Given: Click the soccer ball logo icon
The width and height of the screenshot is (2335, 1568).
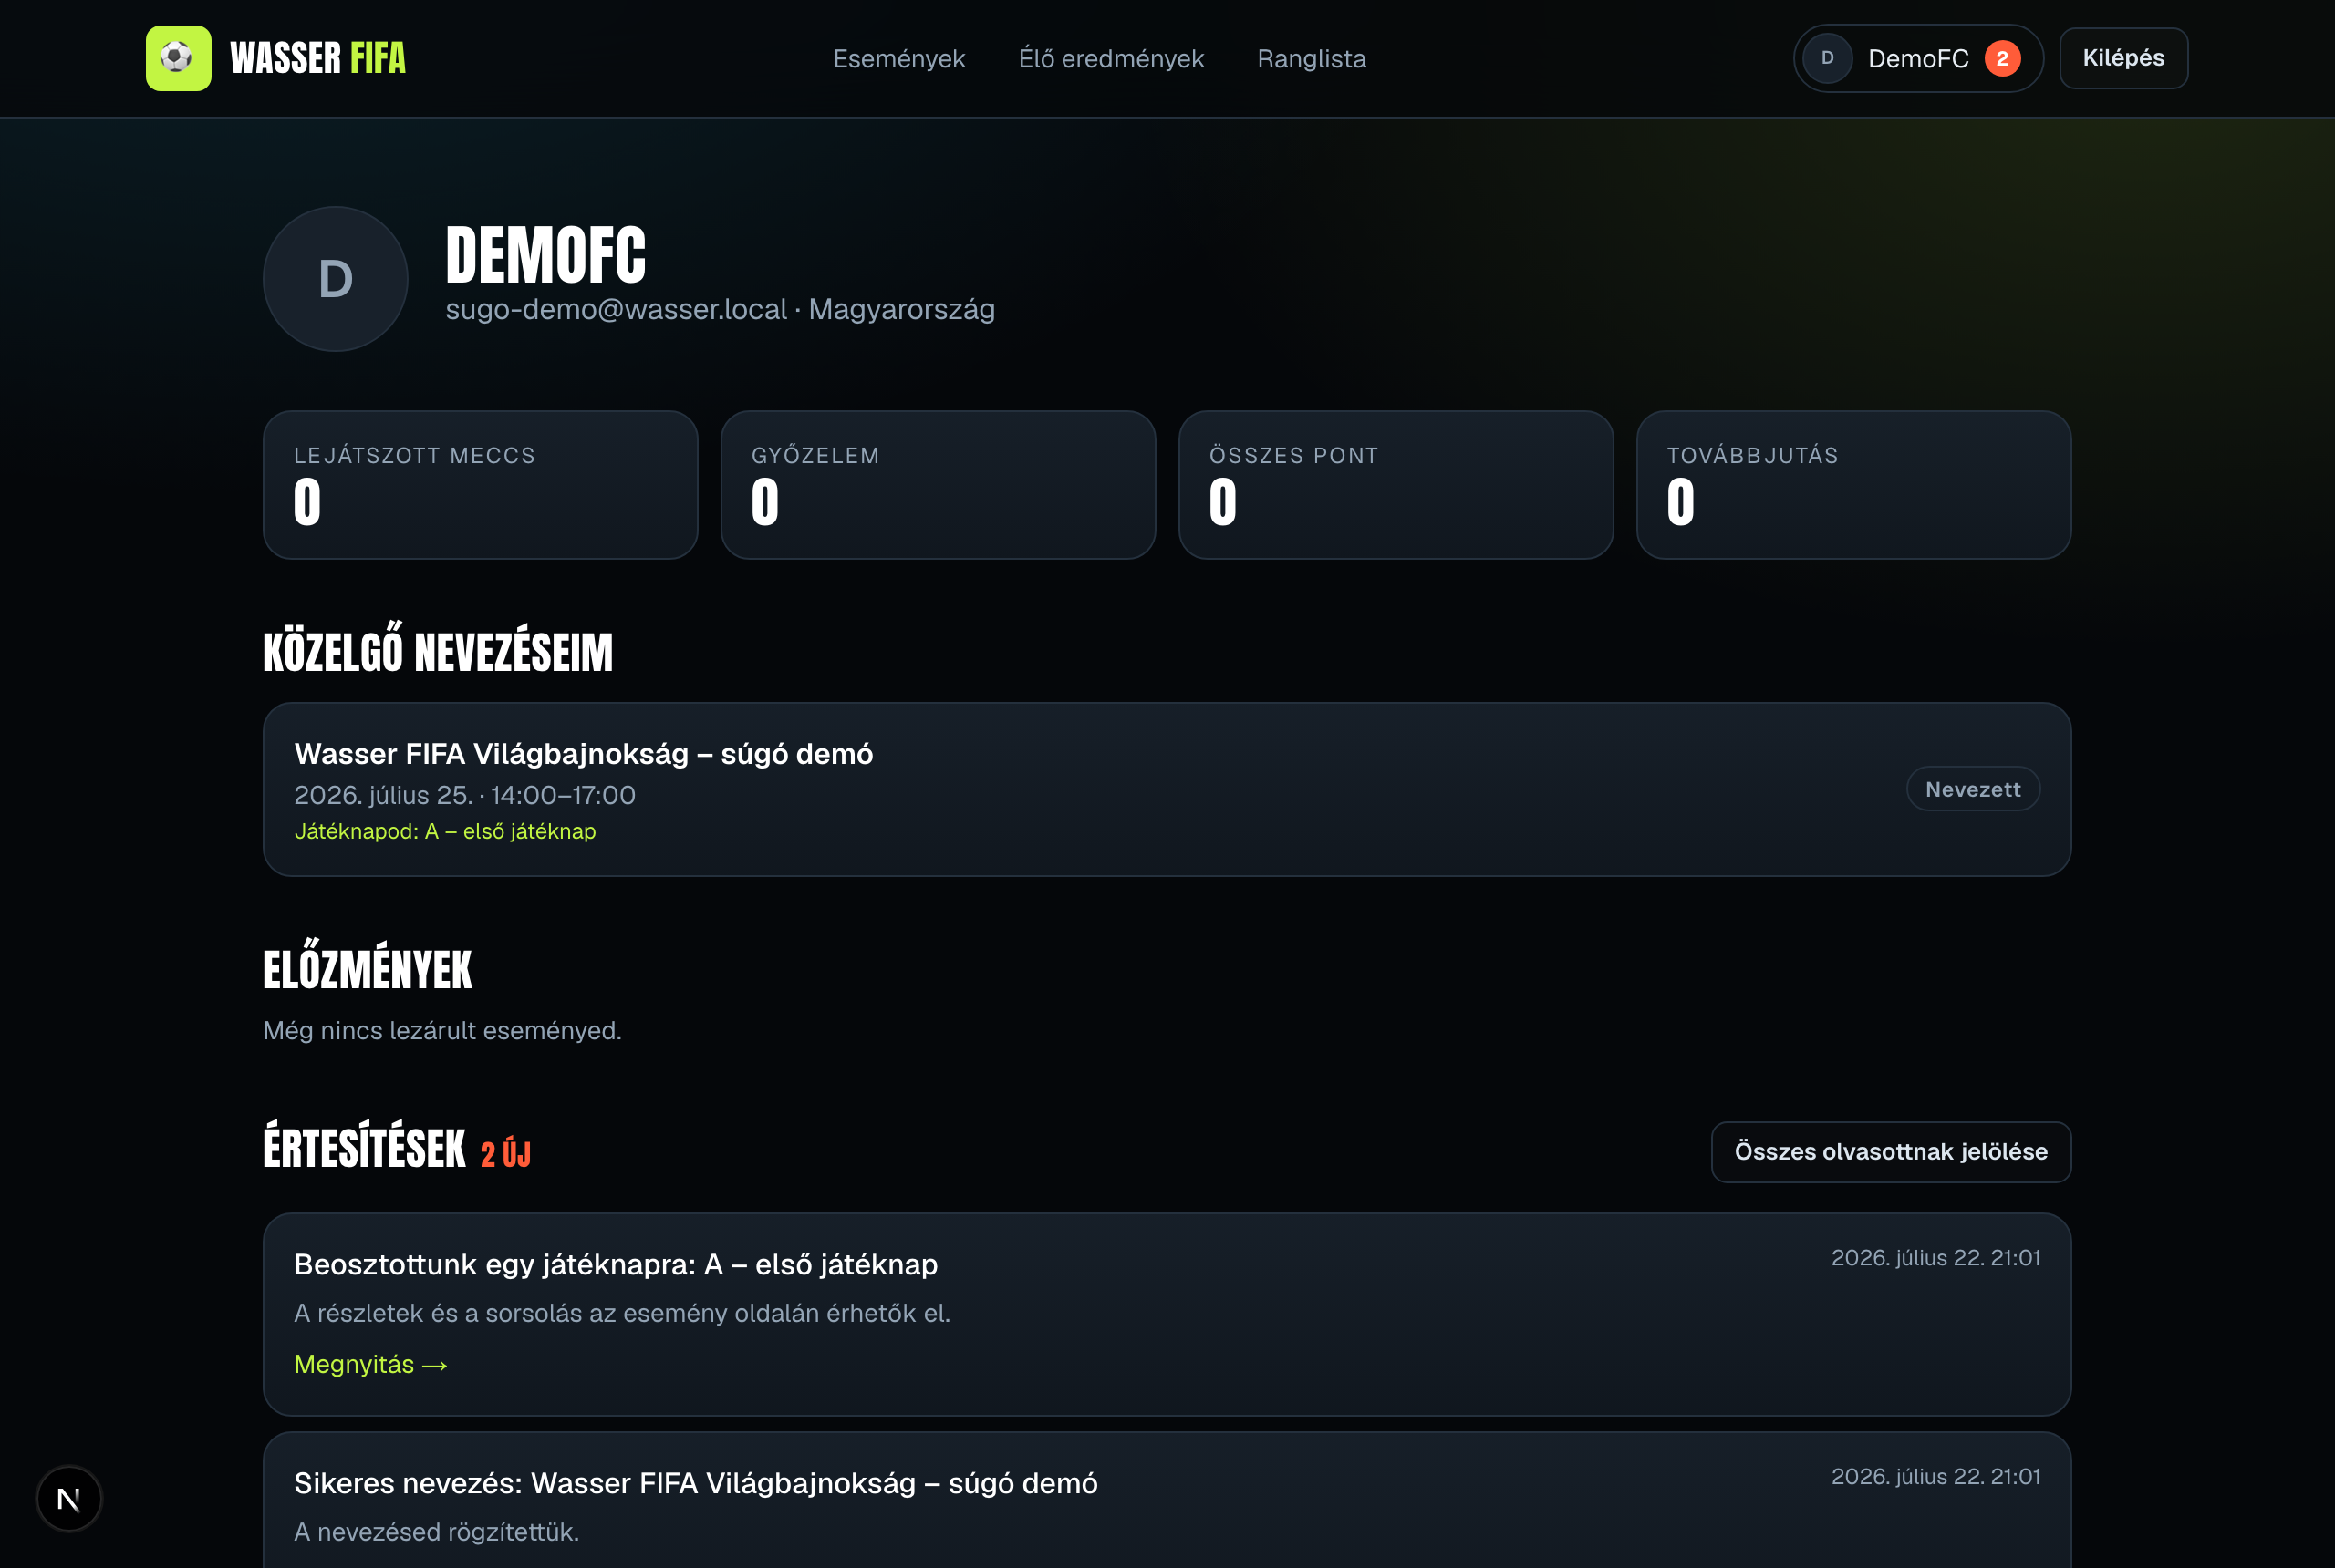Looking at the screenshot, I should (178, 58).
